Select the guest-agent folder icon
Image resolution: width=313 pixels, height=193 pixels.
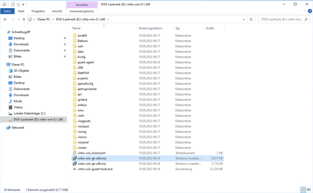[x=75, y=62]
